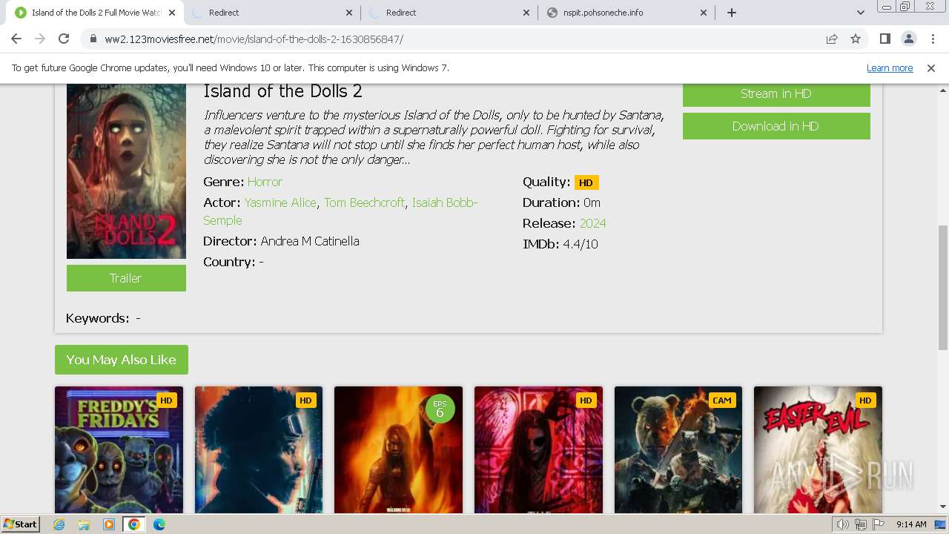Click the Stream in HD button
This screenshot has height=534, width=949.
(776, 93)
